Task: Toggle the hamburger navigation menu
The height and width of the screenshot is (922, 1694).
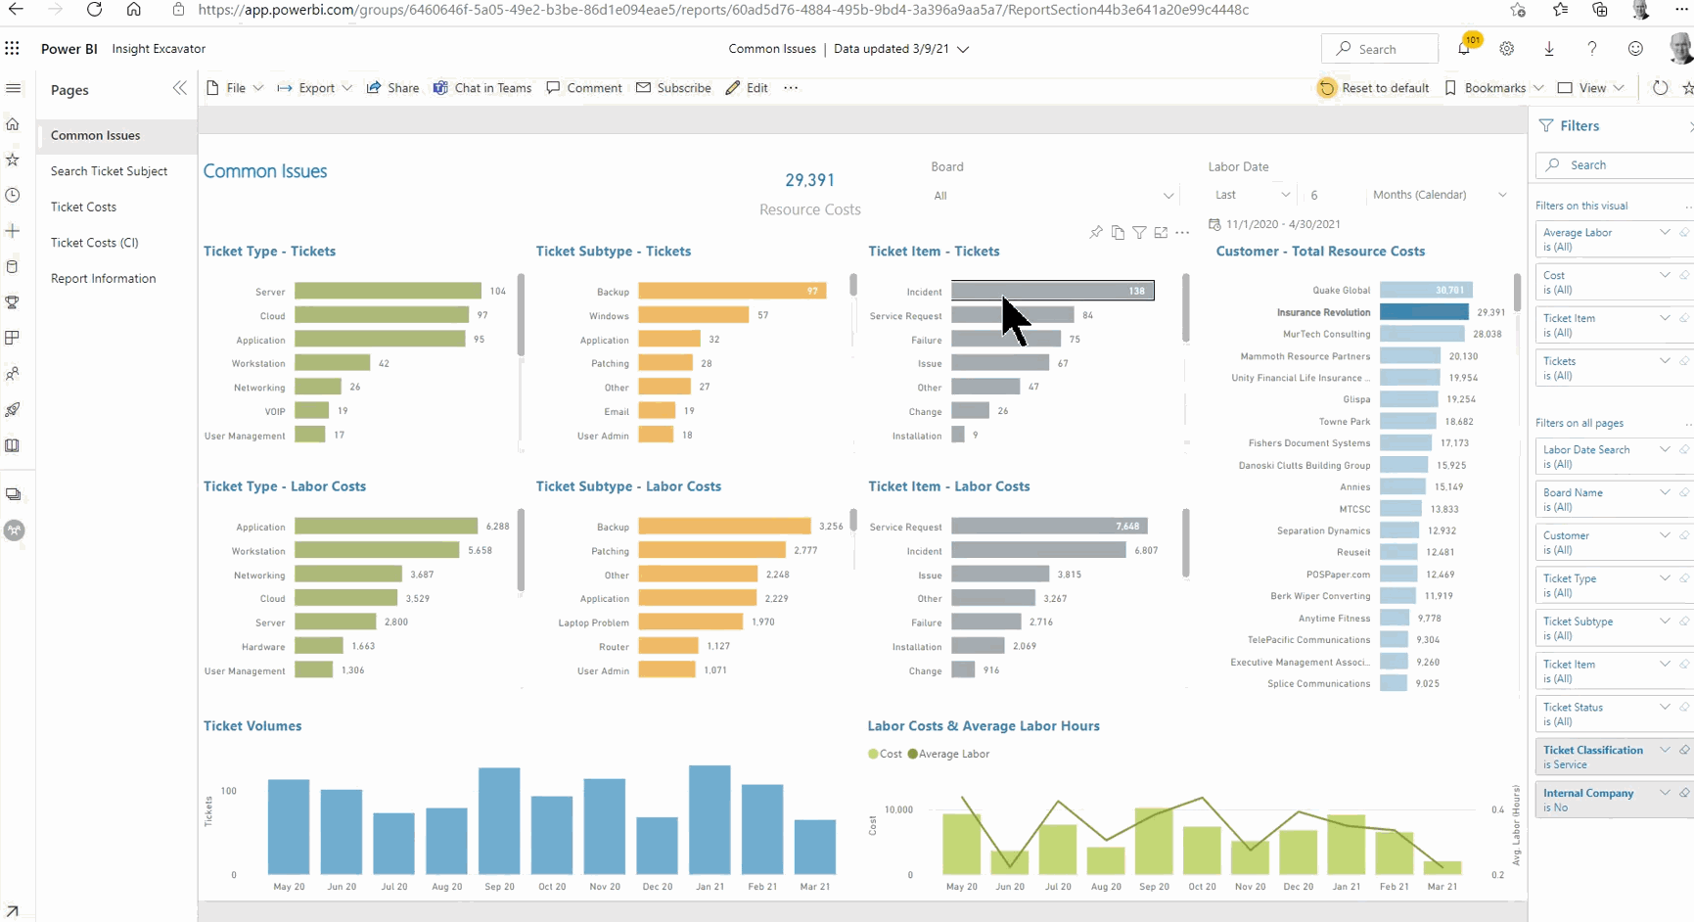Action: click(x=13, y=88)
